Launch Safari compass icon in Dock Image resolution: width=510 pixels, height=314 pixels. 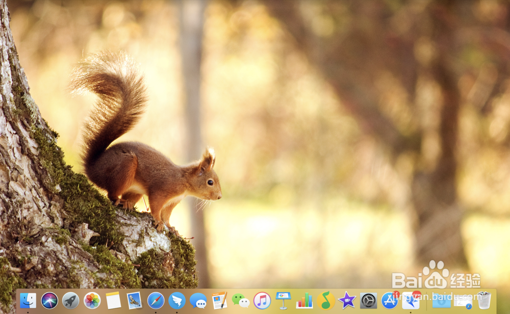coord(156,300)
